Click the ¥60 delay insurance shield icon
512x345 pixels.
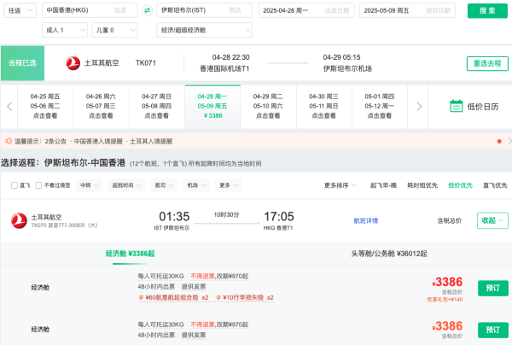click(141, 298)
